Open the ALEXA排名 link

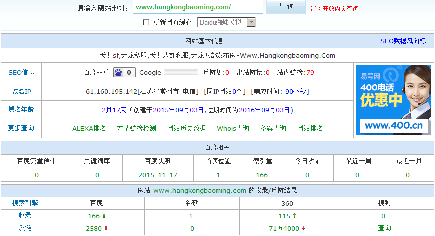tap(89, 128)
